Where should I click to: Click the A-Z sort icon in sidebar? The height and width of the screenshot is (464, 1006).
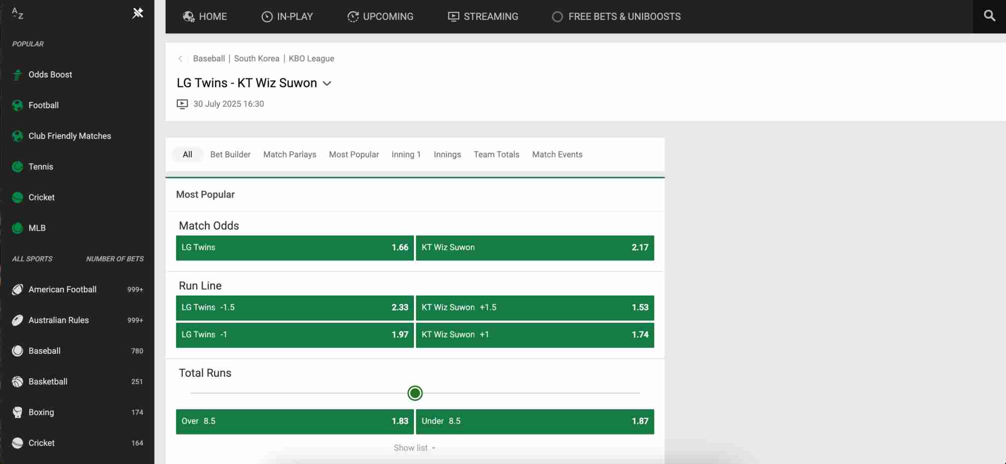(x=17, y=13)
